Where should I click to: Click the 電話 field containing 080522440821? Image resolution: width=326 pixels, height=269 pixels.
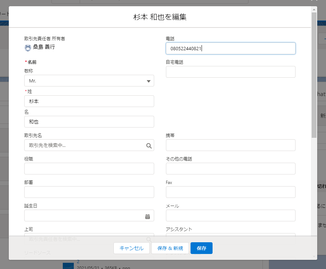[x=231, y=48]
